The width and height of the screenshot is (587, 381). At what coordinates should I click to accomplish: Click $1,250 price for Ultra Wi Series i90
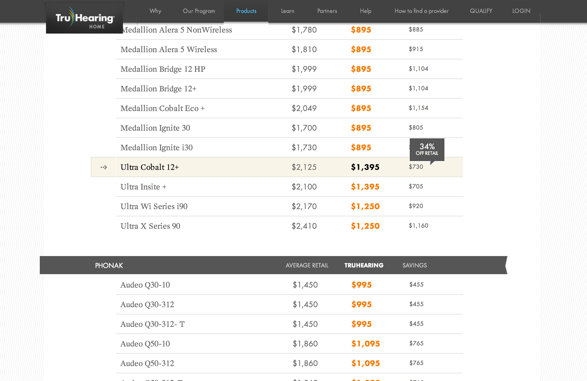(365, 207)
